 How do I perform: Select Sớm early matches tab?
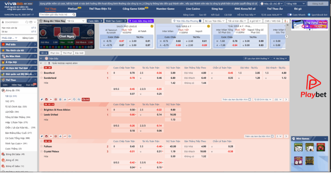5,85
